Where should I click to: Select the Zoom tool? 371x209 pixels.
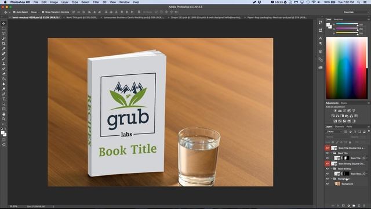click(x=3, y=119)
